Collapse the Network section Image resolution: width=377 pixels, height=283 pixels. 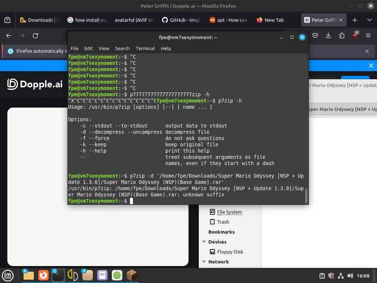pos(204,262)
